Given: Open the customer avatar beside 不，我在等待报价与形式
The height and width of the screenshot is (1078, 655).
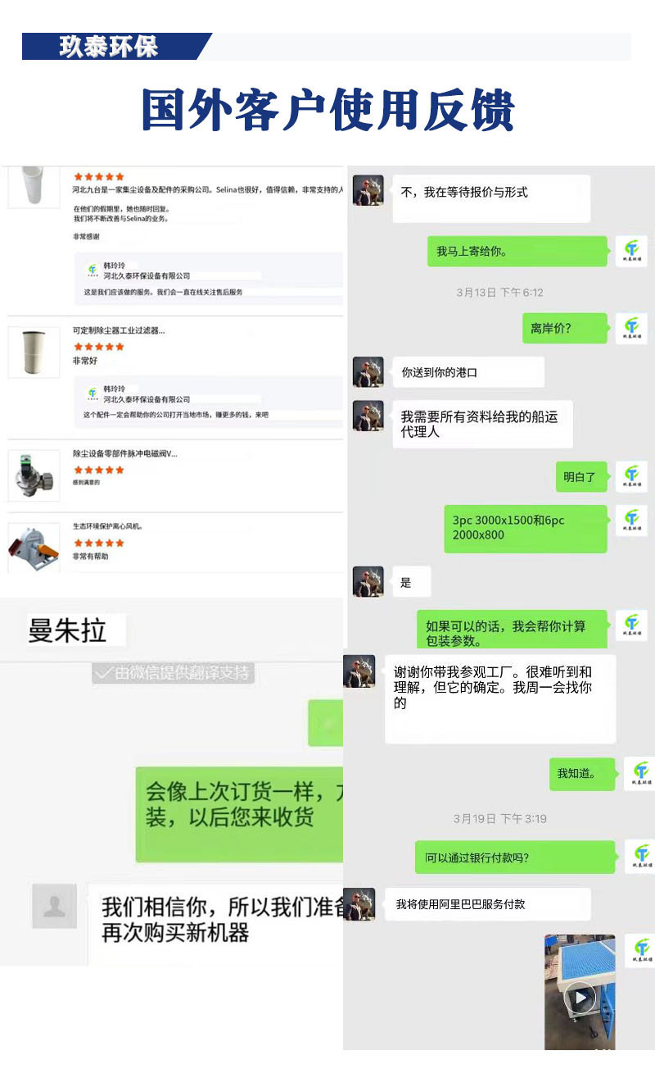Looking at the screenshot, I should point(368,190).
